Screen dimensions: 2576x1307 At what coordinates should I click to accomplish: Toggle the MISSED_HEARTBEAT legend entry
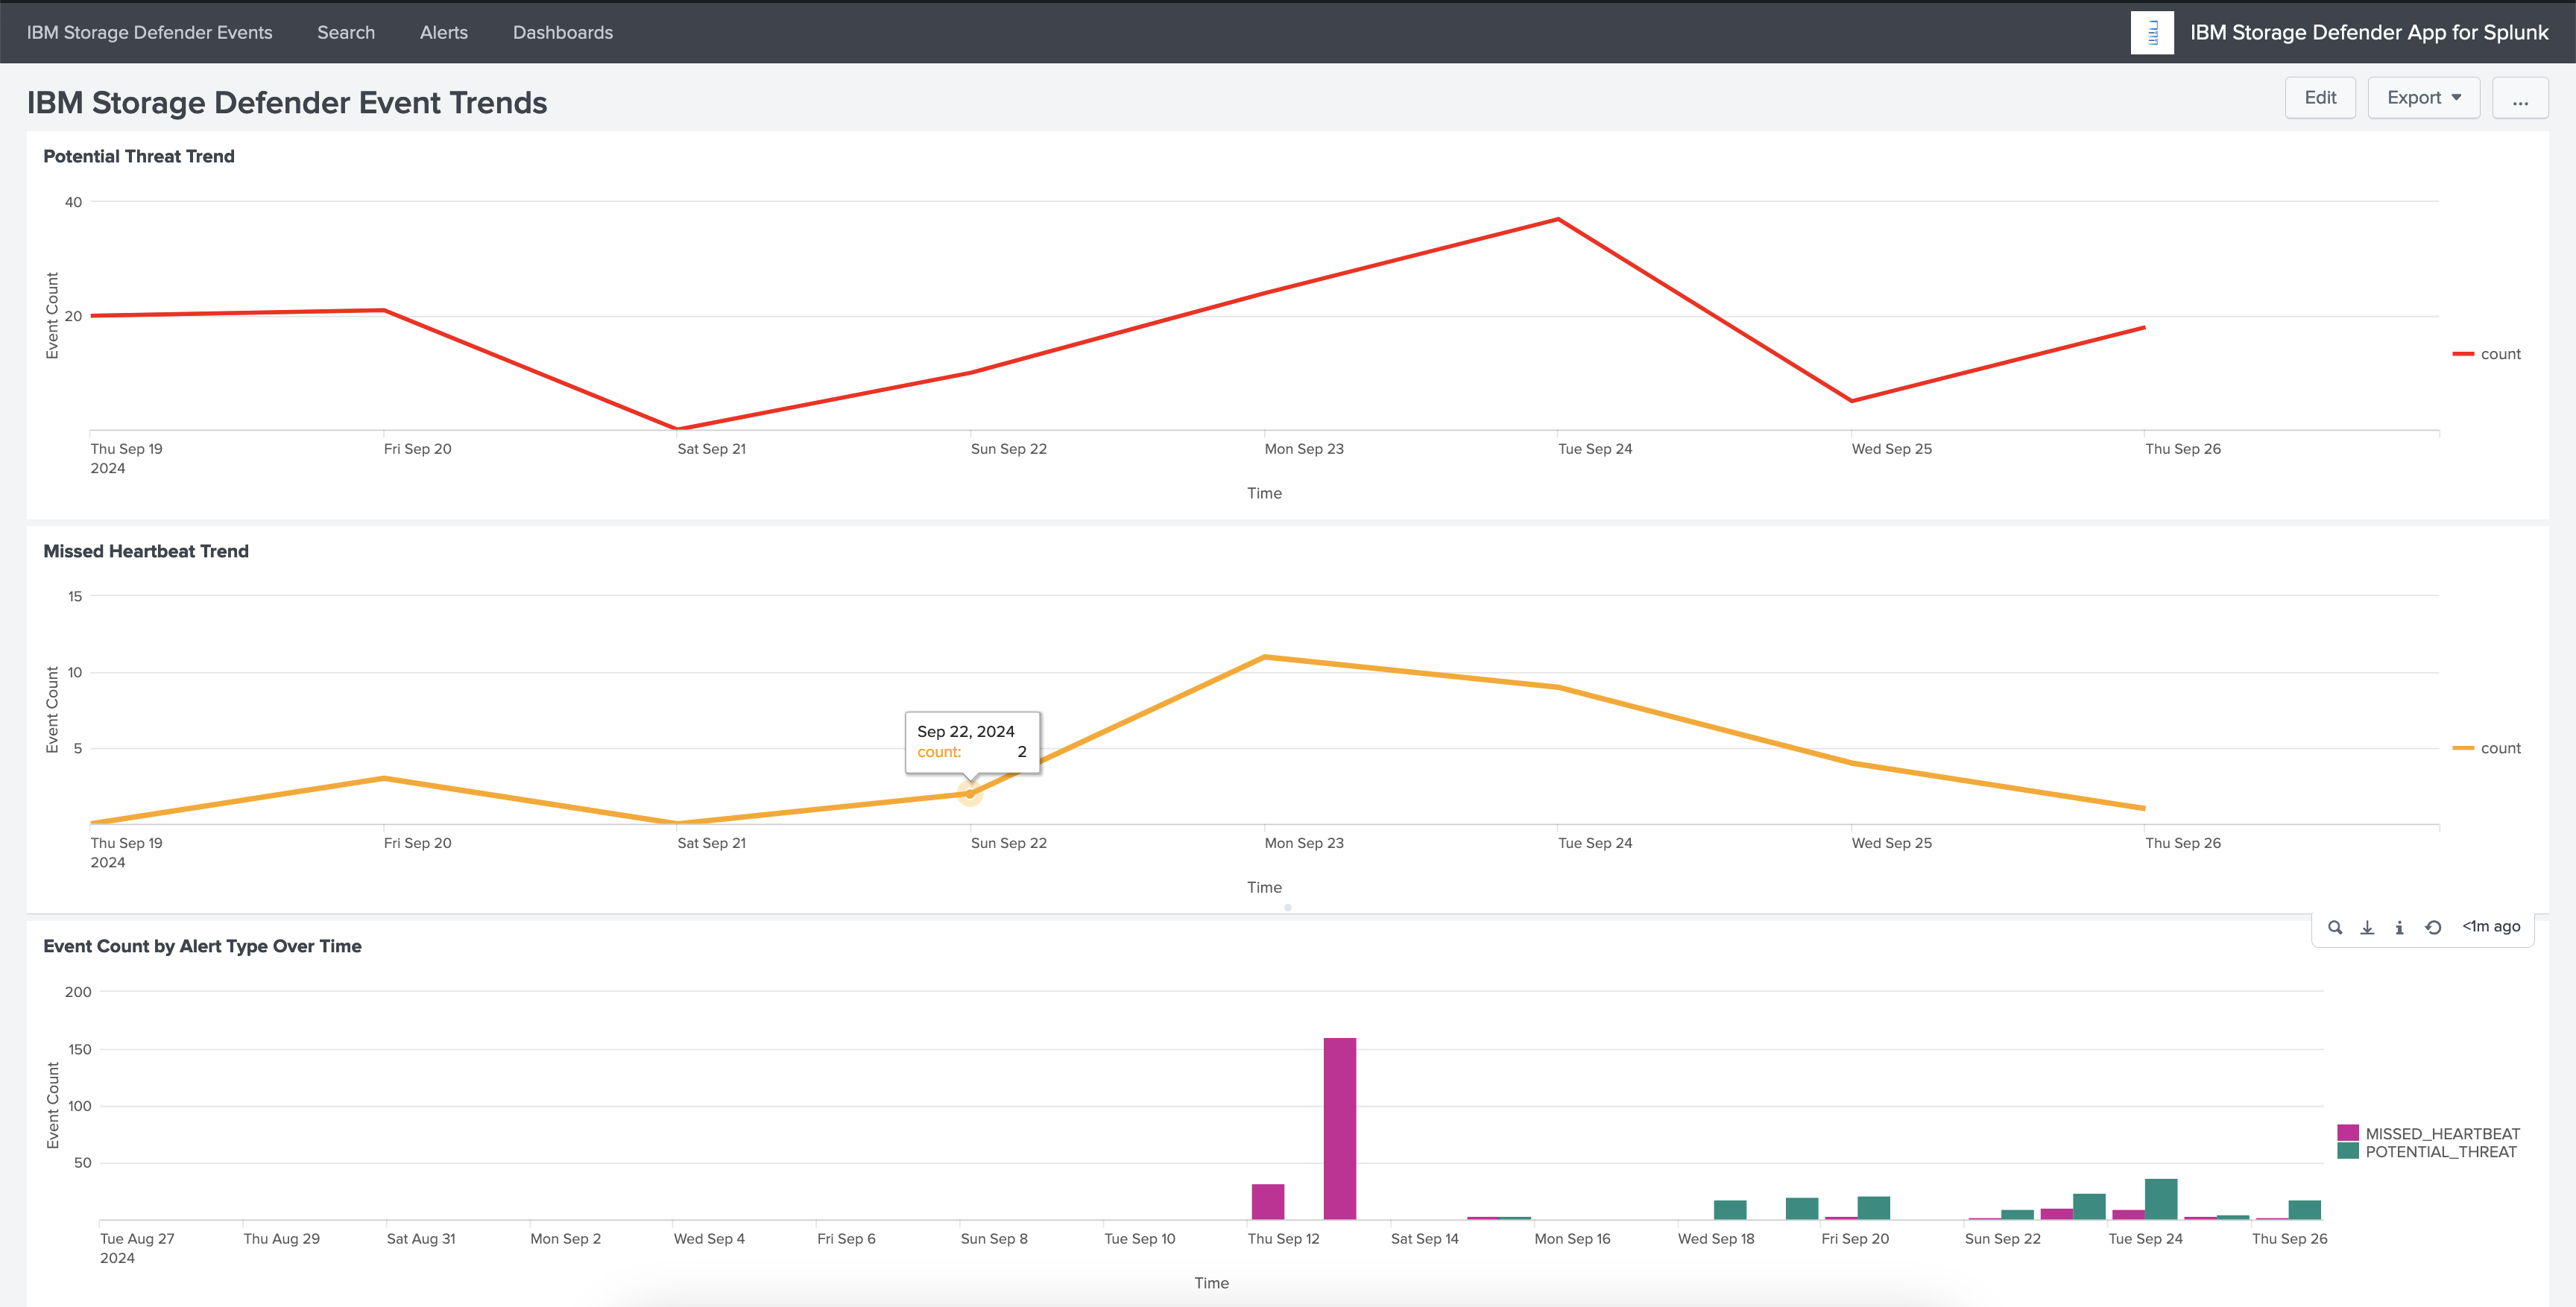point(2429,1133)
